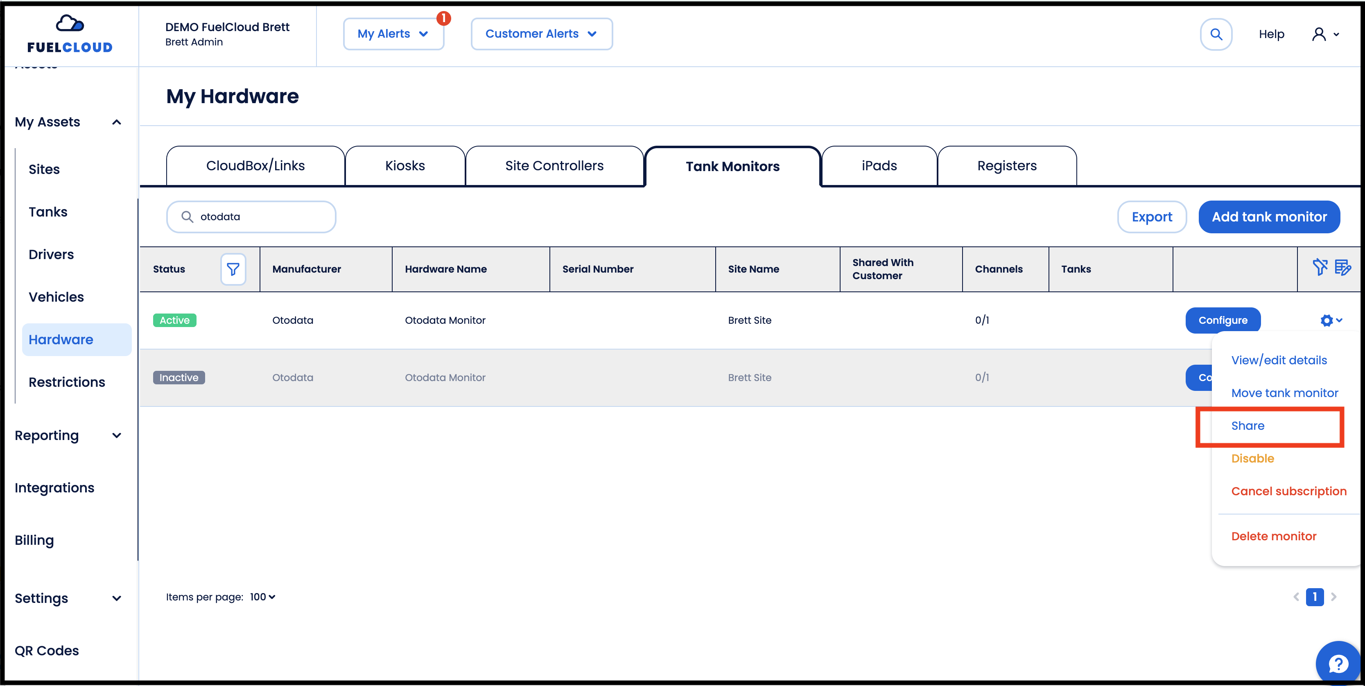This screenshot has height=686, width=1365.
Task: Click the FuelCloud logo
Action: click(x=70, y=34)
